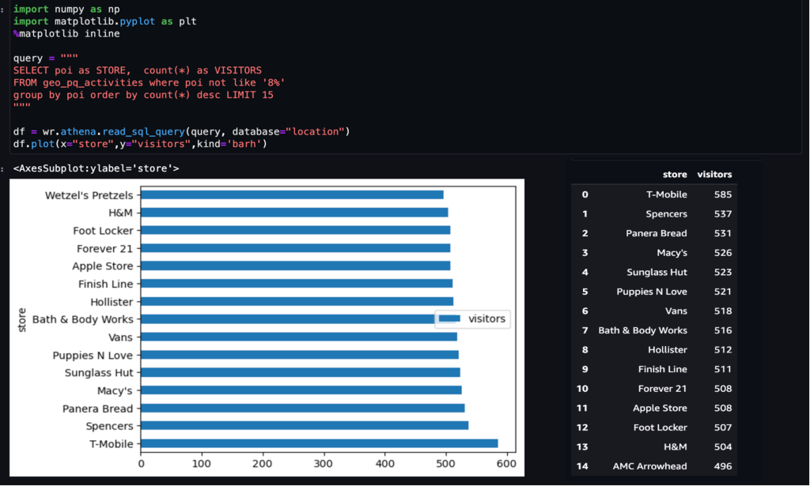Click the T-Mobile bar in the chart
Image resolution: width=810 pixels, height=486 pixels.
pos(320,443)
